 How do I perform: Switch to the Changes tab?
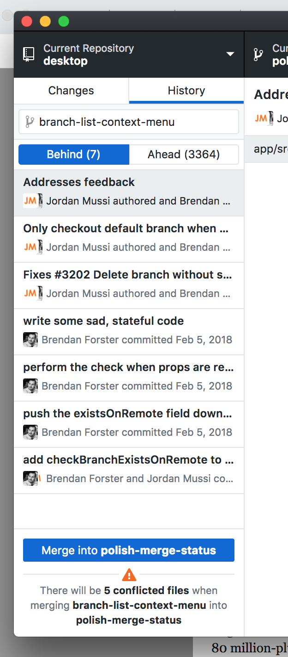[71, 90]
